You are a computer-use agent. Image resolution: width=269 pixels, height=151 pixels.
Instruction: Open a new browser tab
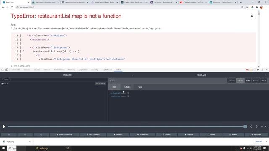click(241, 3)
